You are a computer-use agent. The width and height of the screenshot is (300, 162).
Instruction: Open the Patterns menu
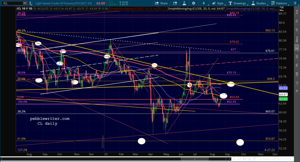coord(279,3)
